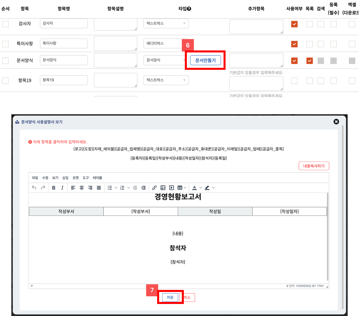Center-align text using toolbar icon
Image resolution: width=359 pixels, height=316 pixels.
82,188
